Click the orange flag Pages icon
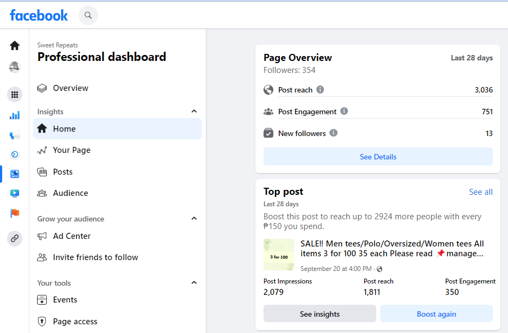Image resolution: width=508 pixels, height=333 pixels. tap(15, 213)
